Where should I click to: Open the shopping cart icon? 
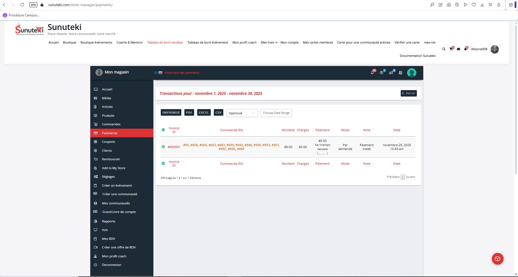point(451,49)
